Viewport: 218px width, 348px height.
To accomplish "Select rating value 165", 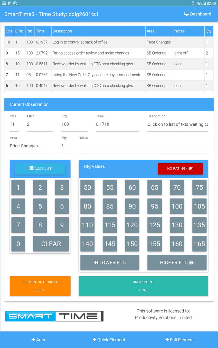I will tap(199, 244).
